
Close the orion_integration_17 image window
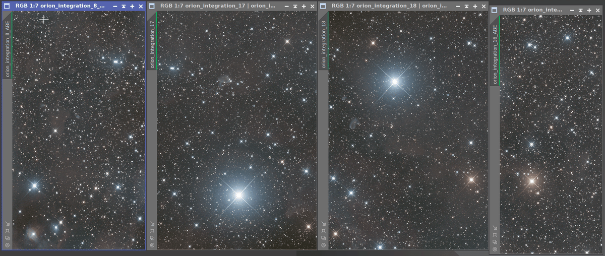[x=312, y=6]
